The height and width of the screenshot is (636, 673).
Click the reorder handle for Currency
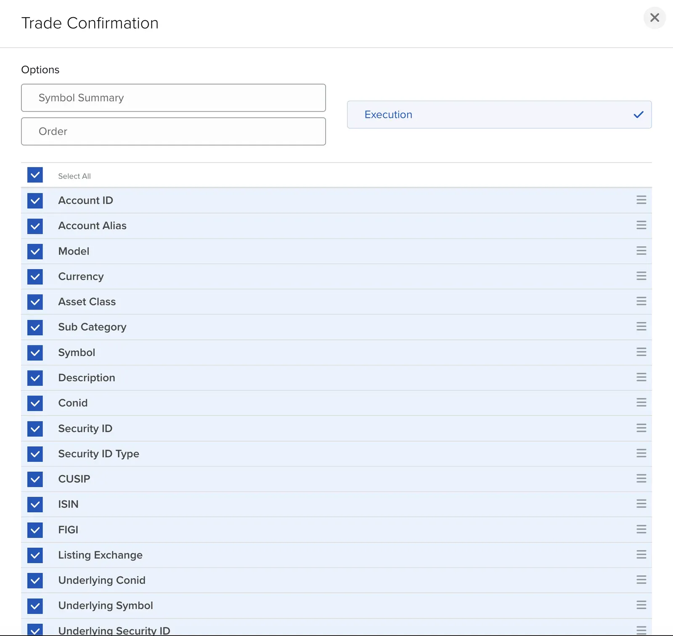tap(641, 276)
